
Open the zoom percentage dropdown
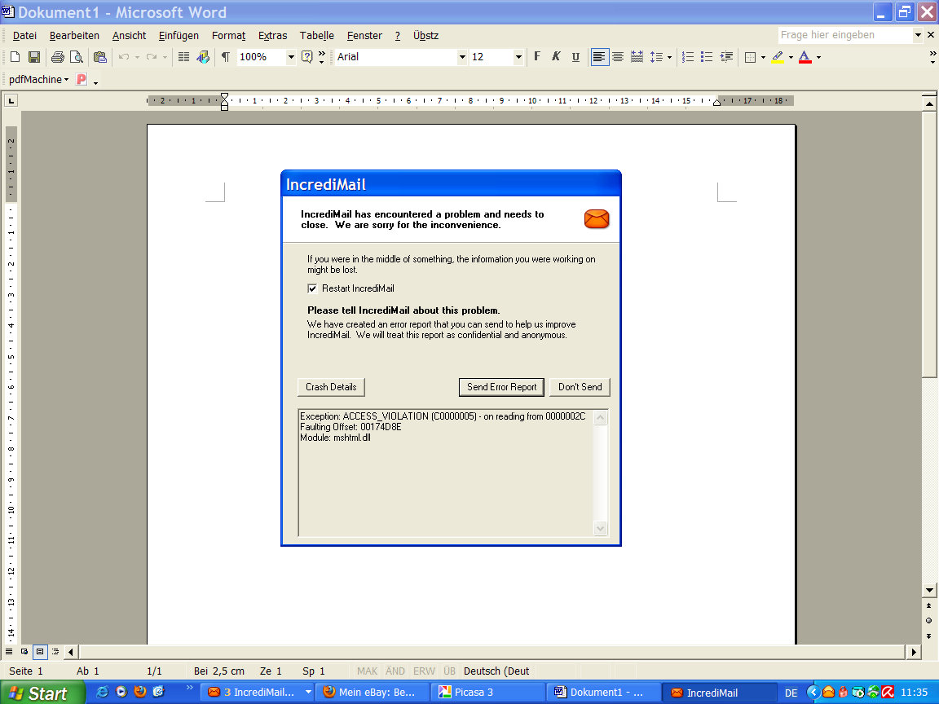click(291, 57)
